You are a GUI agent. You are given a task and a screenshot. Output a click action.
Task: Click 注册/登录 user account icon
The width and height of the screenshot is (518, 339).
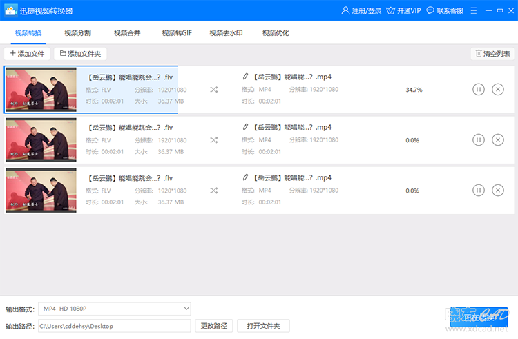[x=345, y=11]
